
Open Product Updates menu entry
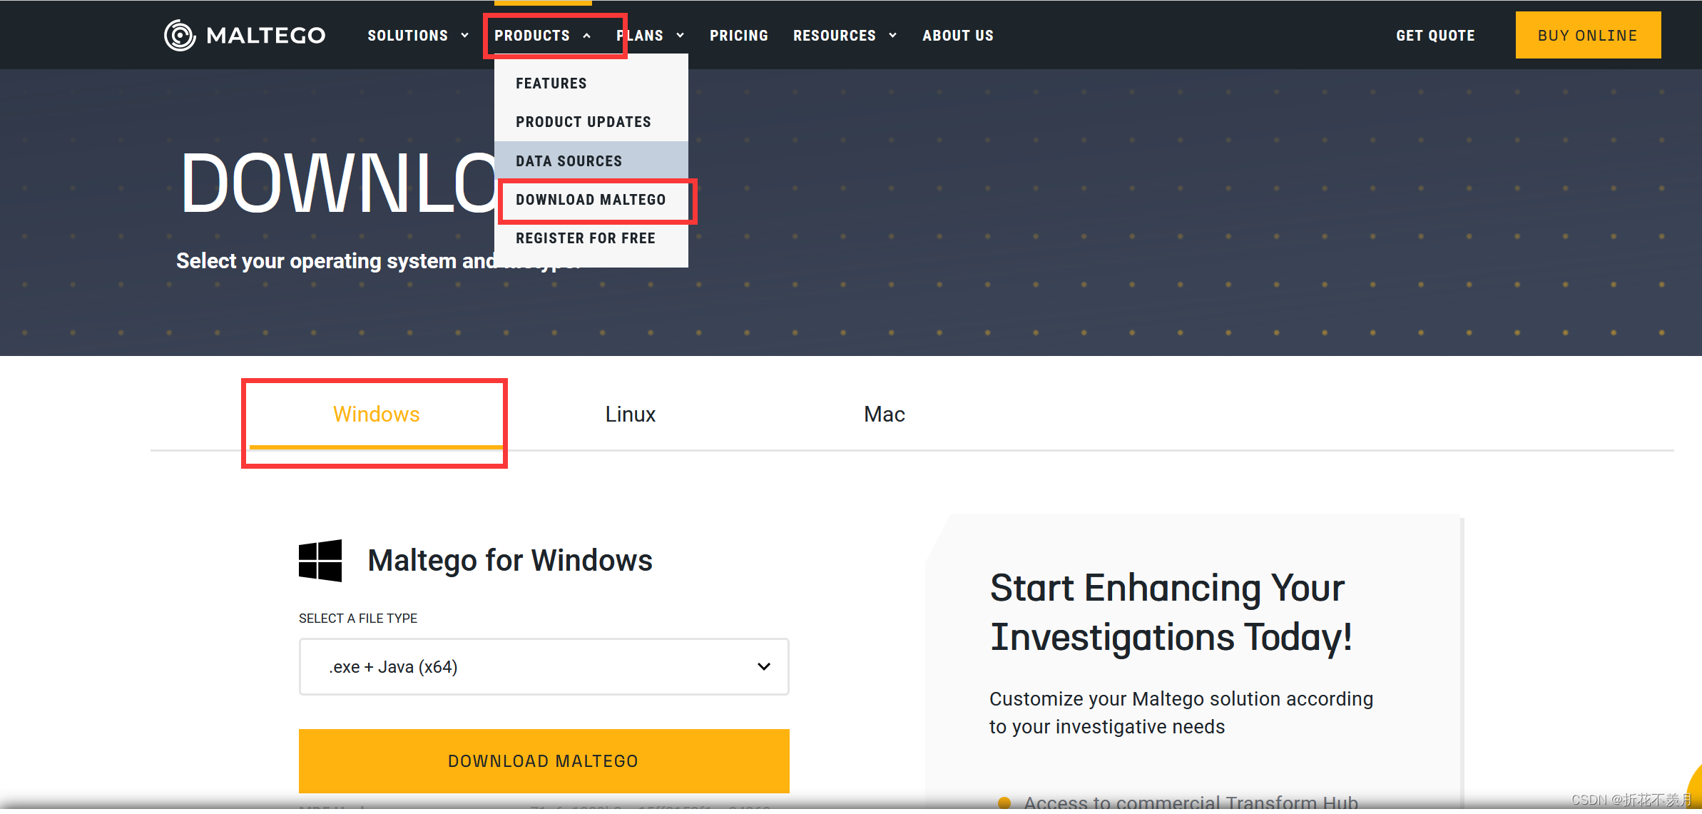[x=583, y=122]
